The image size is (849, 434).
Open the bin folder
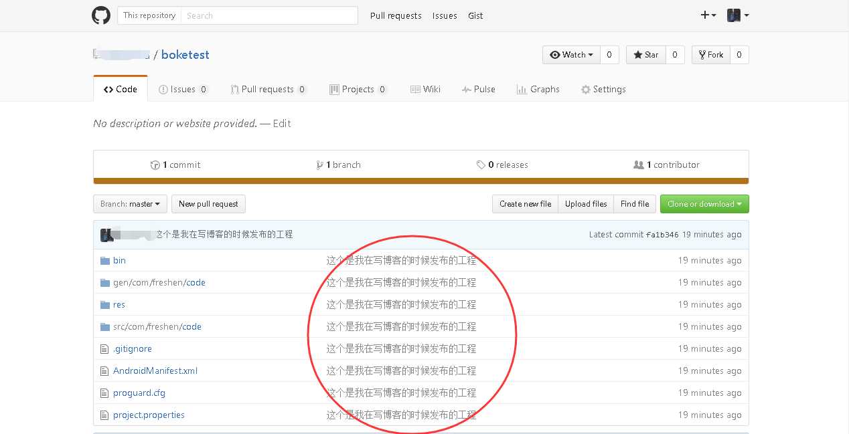point(119,261)
